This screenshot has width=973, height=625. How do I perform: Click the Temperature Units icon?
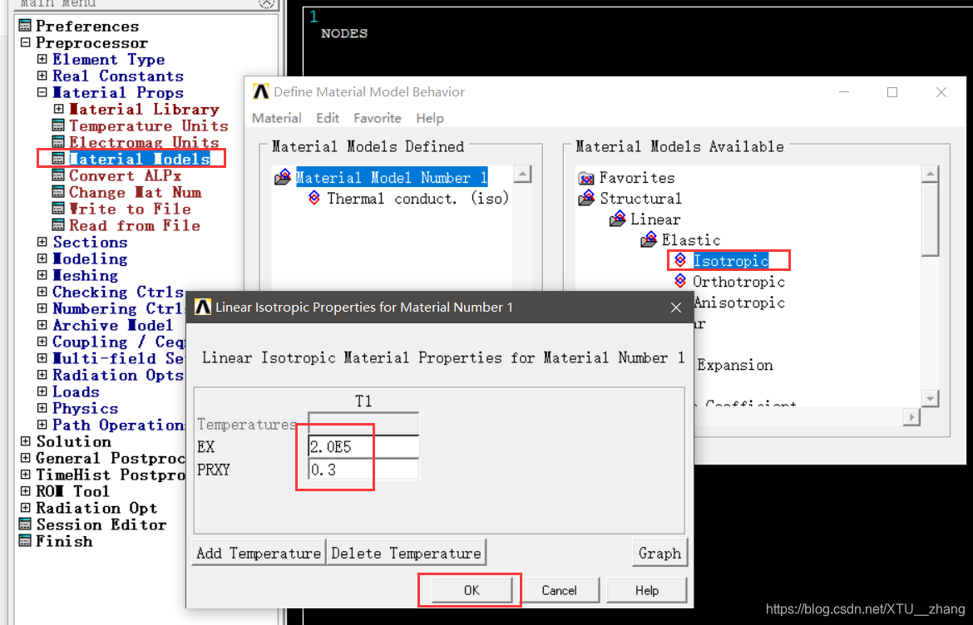pos(58,125)
